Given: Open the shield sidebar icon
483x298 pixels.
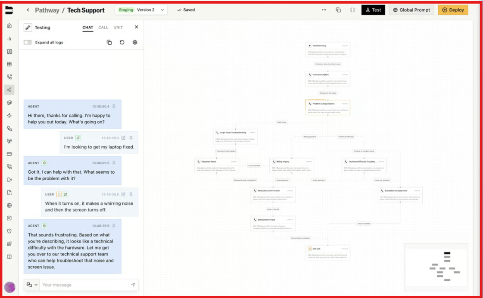Looking at the screenshot, I should pyautogui.click(x=9, y=231).
